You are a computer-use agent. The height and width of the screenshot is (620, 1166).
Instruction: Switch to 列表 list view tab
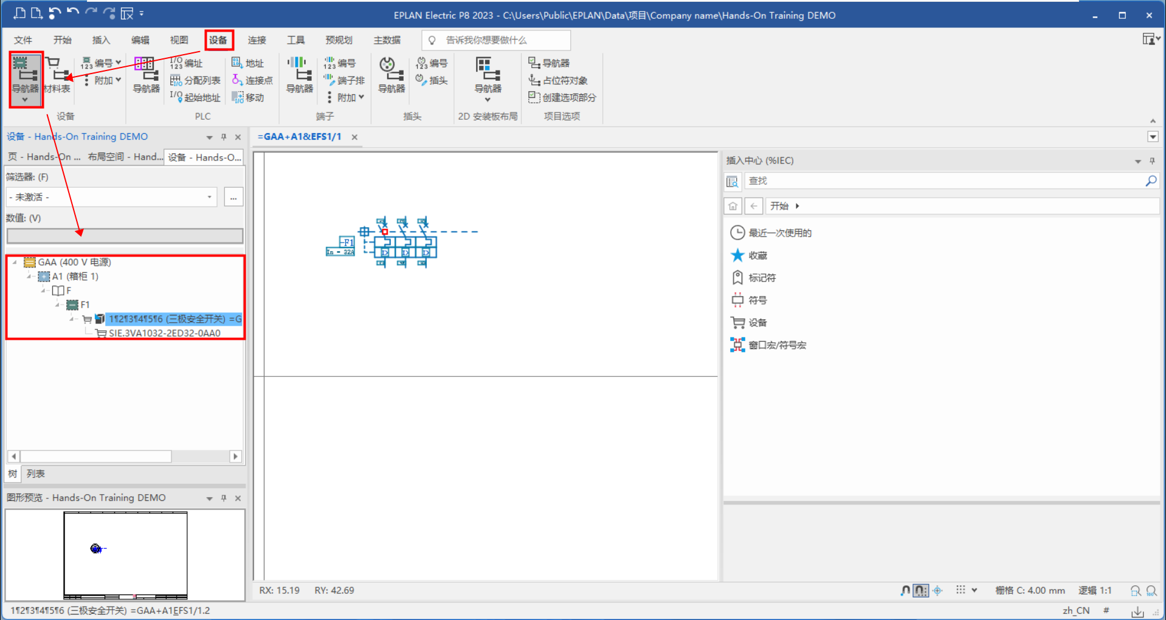(x=35, y=474)
